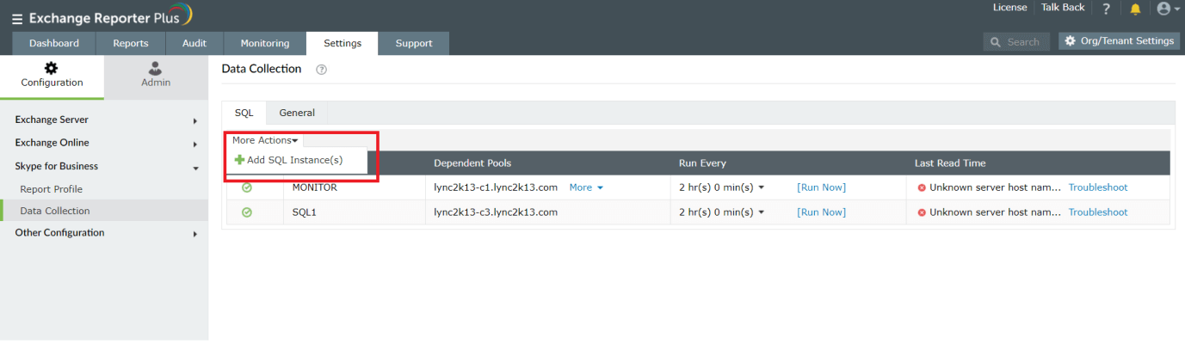Toggle the More Actions dropdown
The height and width of the screenshot is (344, 1185).
pos(265,140)
